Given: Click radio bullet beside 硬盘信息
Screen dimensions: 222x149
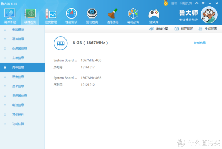Looking at the screenshot, I should 5,77.
